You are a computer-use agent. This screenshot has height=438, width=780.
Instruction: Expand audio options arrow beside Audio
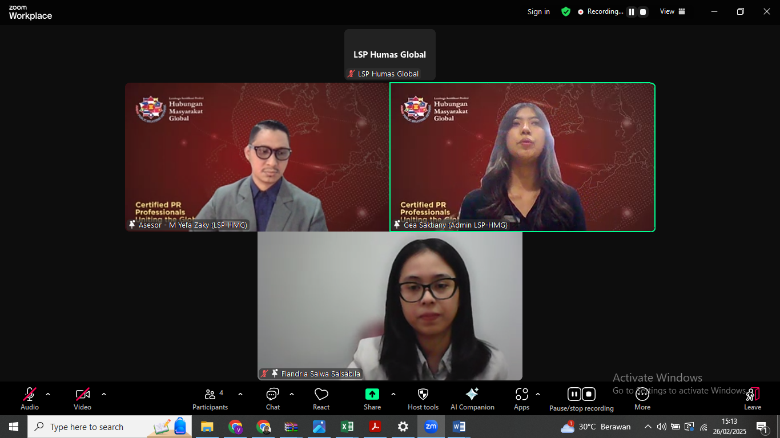point(48,394)
